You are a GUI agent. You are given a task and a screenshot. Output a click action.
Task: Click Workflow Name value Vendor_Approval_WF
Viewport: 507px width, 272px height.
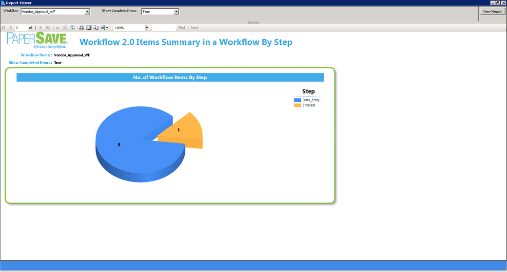(72, 55)
